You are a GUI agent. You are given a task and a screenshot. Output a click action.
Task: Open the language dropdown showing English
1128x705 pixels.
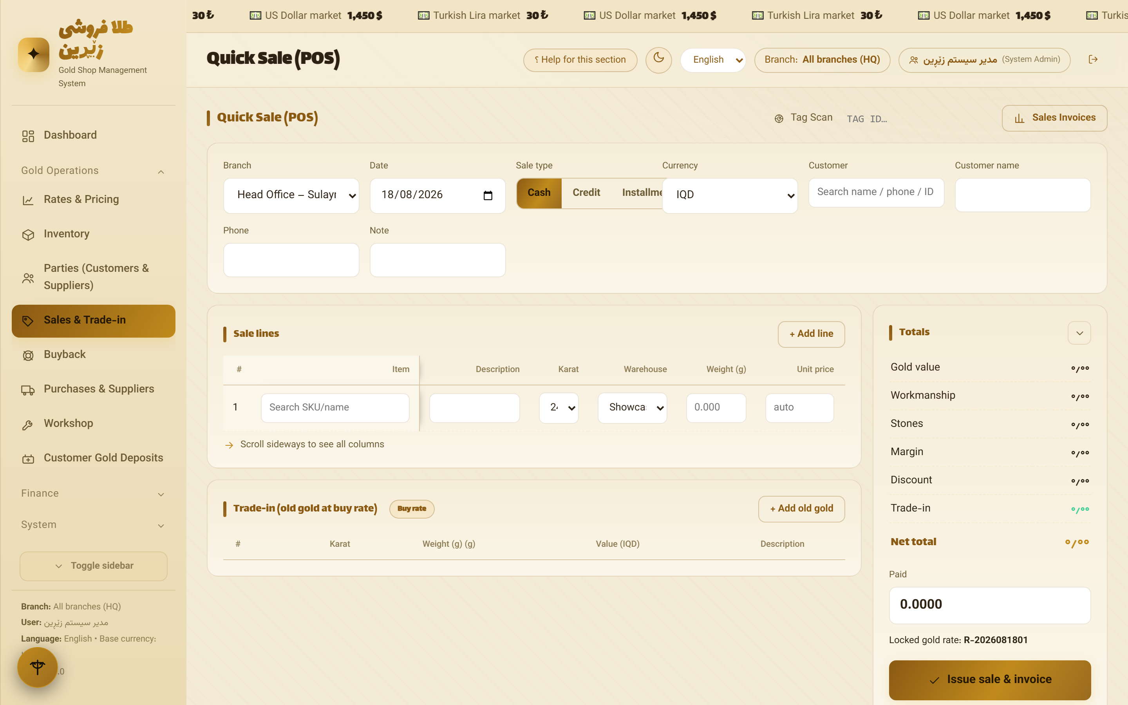pos(713,60)
